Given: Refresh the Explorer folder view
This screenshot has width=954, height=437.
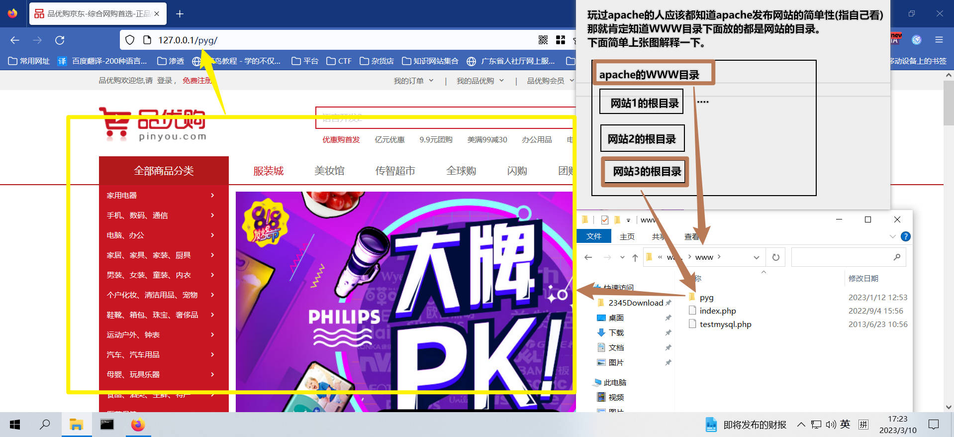Looking at the screenshot, I should click(x=775, y=257).
